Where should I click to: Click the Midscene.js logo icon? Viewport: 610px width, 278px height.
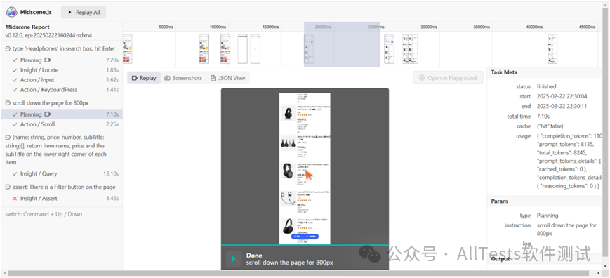point(11,12)
